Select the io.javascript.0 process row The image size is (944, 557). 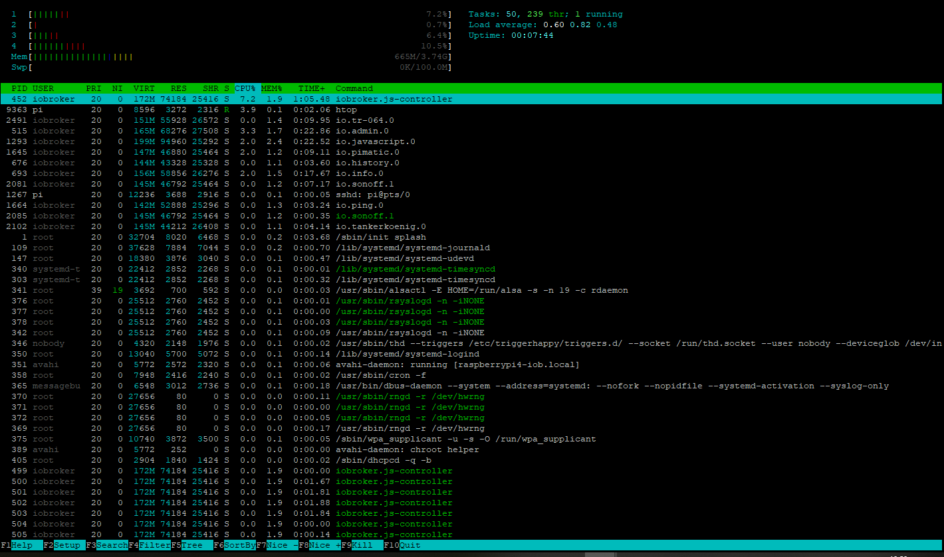(x=471, y=141)
